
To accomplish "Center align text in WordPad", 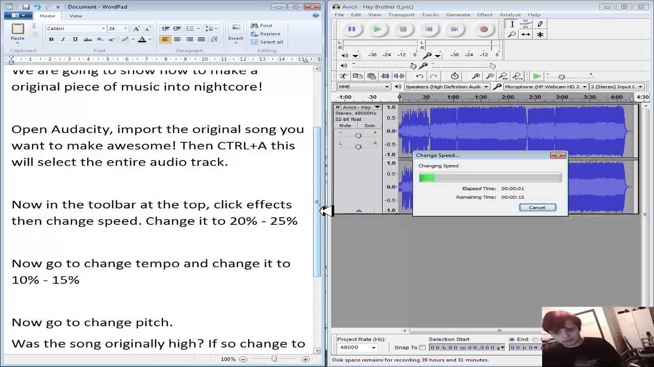I will [x=177, y=39].
